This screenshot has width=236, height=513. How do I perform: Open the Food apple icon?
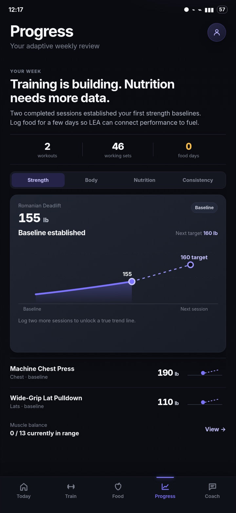pyautogui.click(x=118, y=487)
